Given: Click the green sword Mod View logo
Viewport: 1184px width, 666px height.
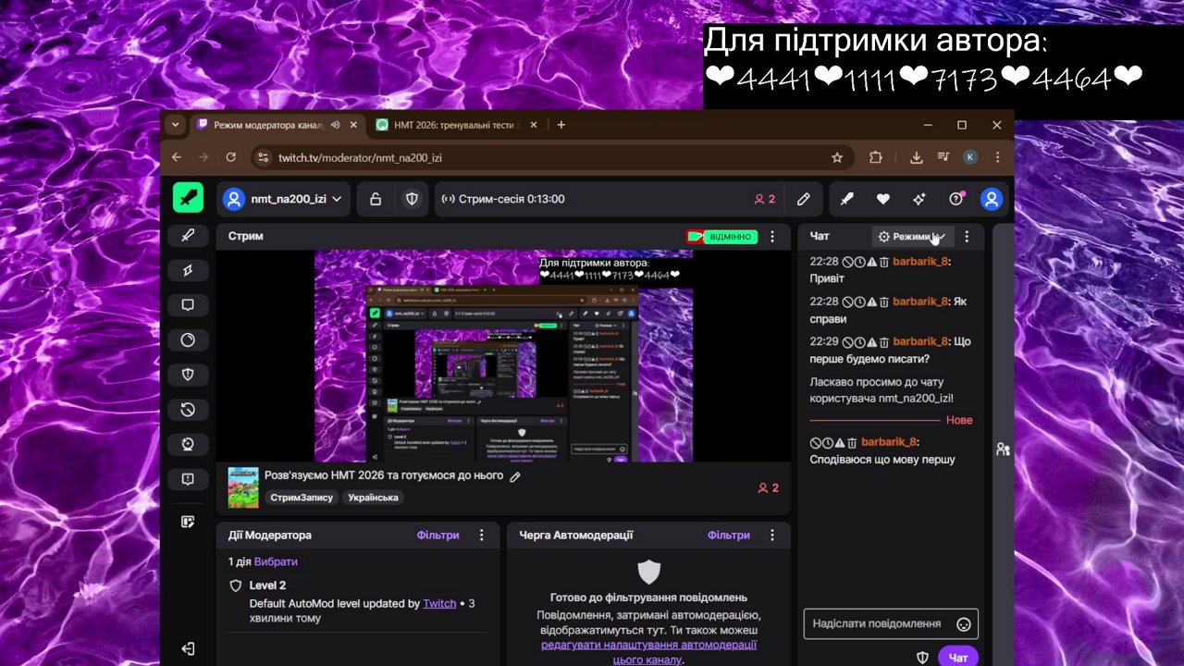Looking at the screenshot, I should coord(188,198).
